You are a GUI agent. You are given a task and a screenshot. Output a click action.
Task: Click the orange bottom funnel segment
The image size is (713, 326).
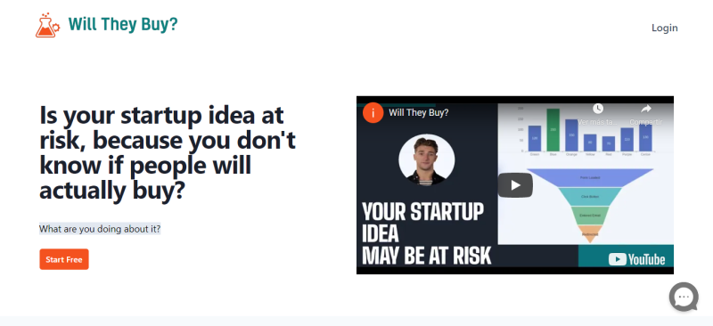[x=590, y=233]
